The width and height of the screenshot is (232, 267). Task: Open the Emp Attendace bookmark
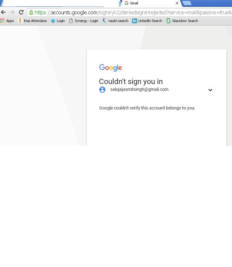click(x=32, y=21)
